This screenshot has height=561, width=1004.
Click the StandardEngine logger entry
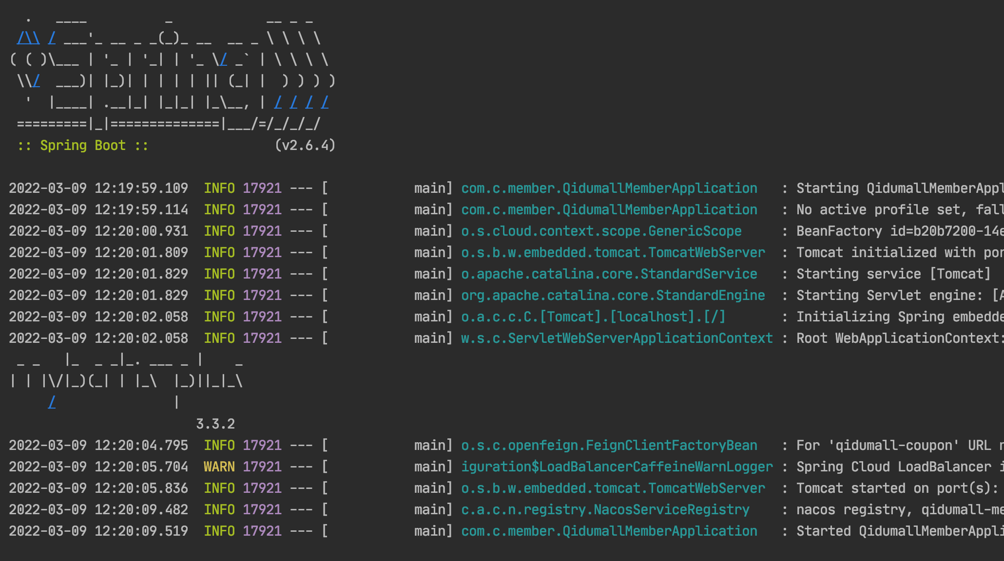point(613,295)
